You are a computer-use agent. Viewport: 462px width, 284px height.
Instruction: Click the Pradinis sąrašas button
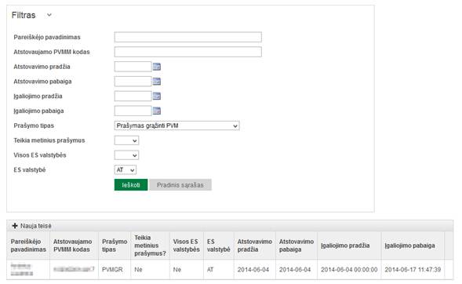pos(180,185)
